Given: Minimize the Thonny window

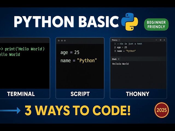Looking at the screenshot, I should tap(156, 40).
